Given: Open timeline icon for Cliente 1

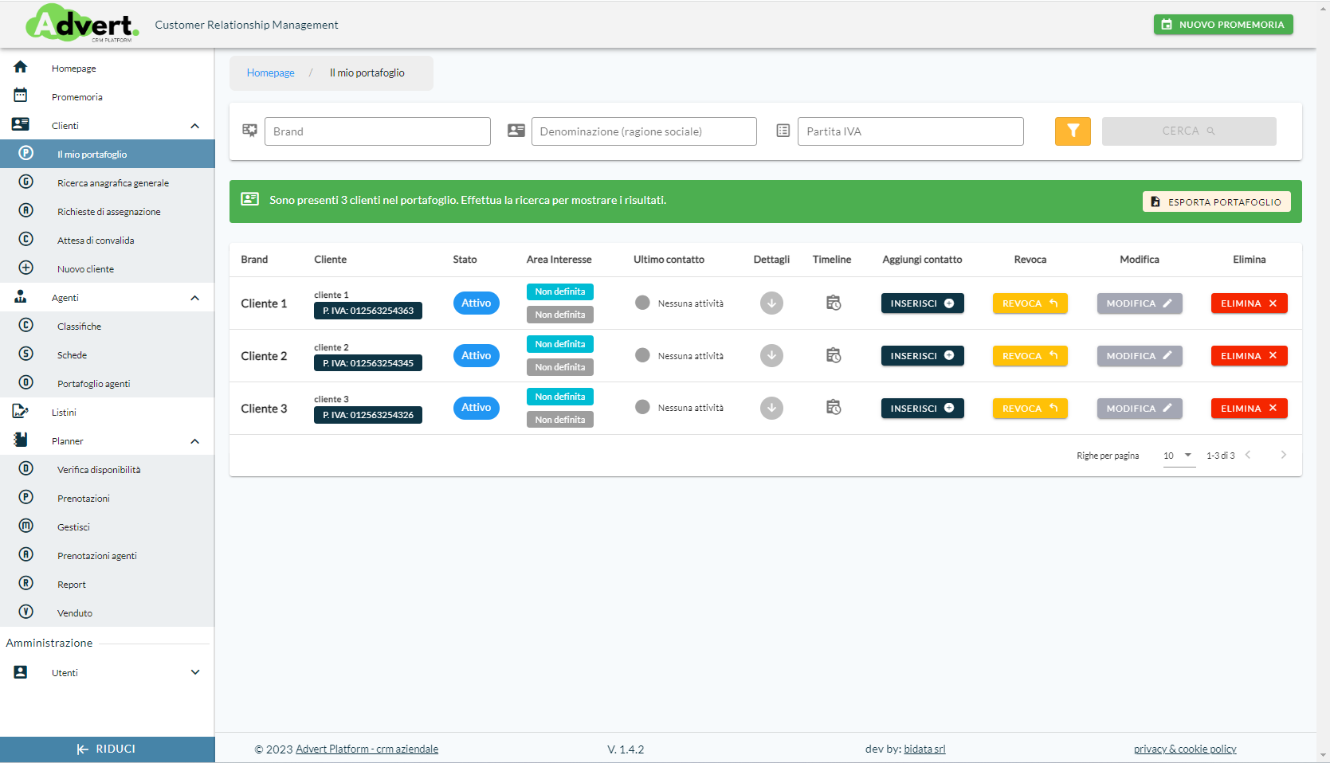Looking at the screenshot, I should tap(833, 303).
